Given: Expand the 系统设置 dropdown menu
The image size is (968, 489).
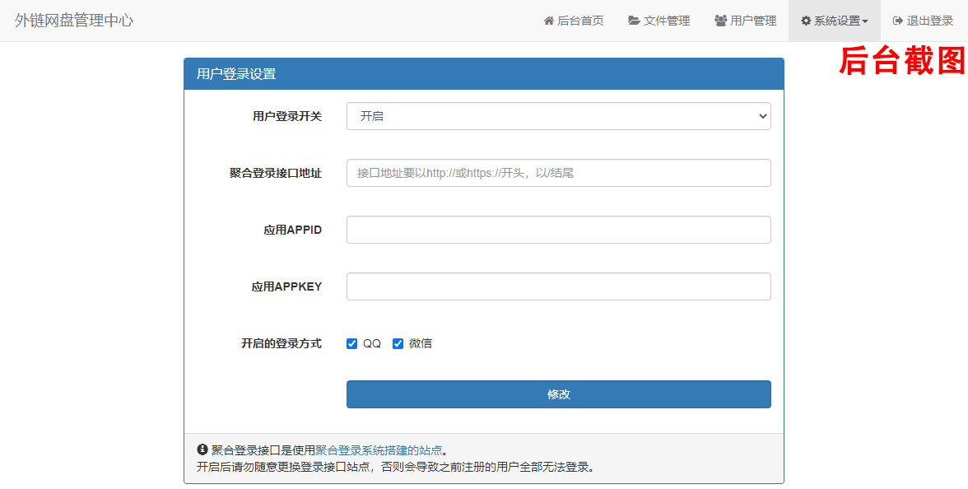Looking at the screenshot, I should [834, 21].
